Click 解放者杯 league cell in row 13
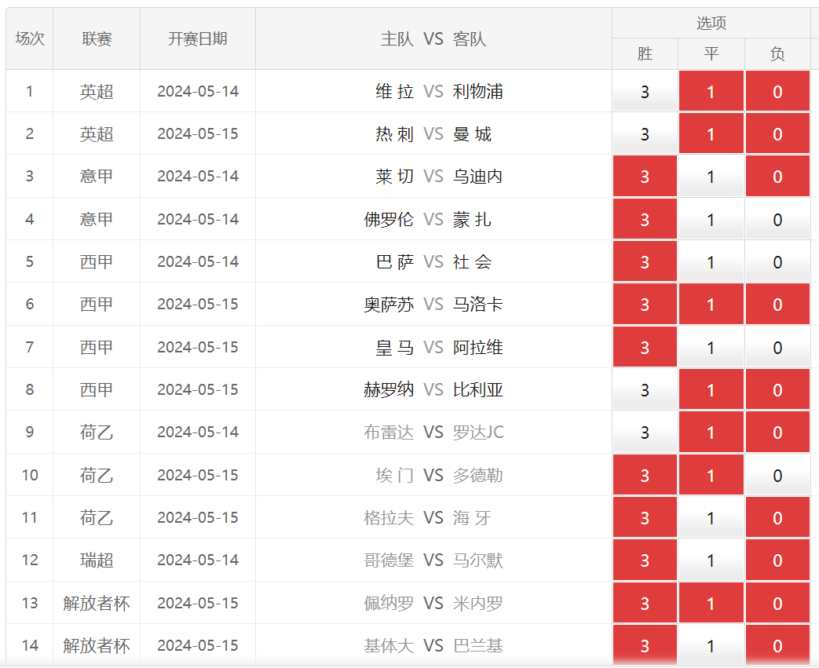The width and height of the screenshot is (819, 668). (97, 603)
